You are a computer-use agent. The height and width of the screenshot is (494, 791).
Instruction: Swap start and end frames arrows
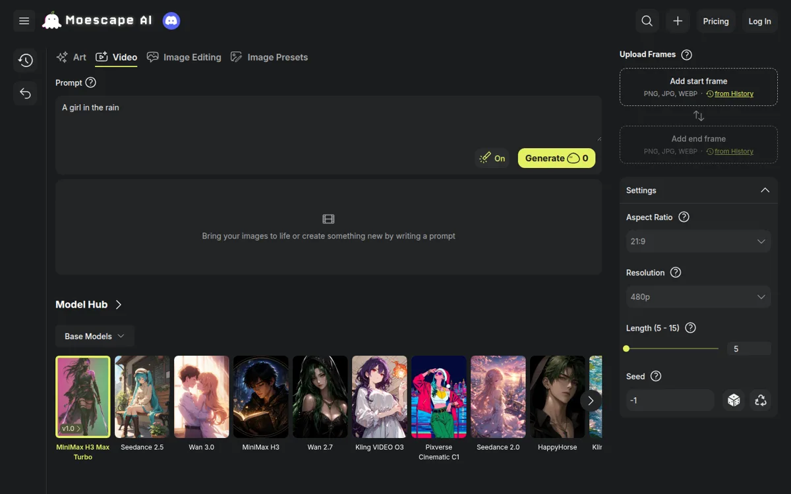point(699,116)
